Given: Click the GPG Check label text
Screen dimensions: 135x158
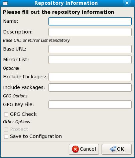Looking at the screenshot, I should 23,114.
